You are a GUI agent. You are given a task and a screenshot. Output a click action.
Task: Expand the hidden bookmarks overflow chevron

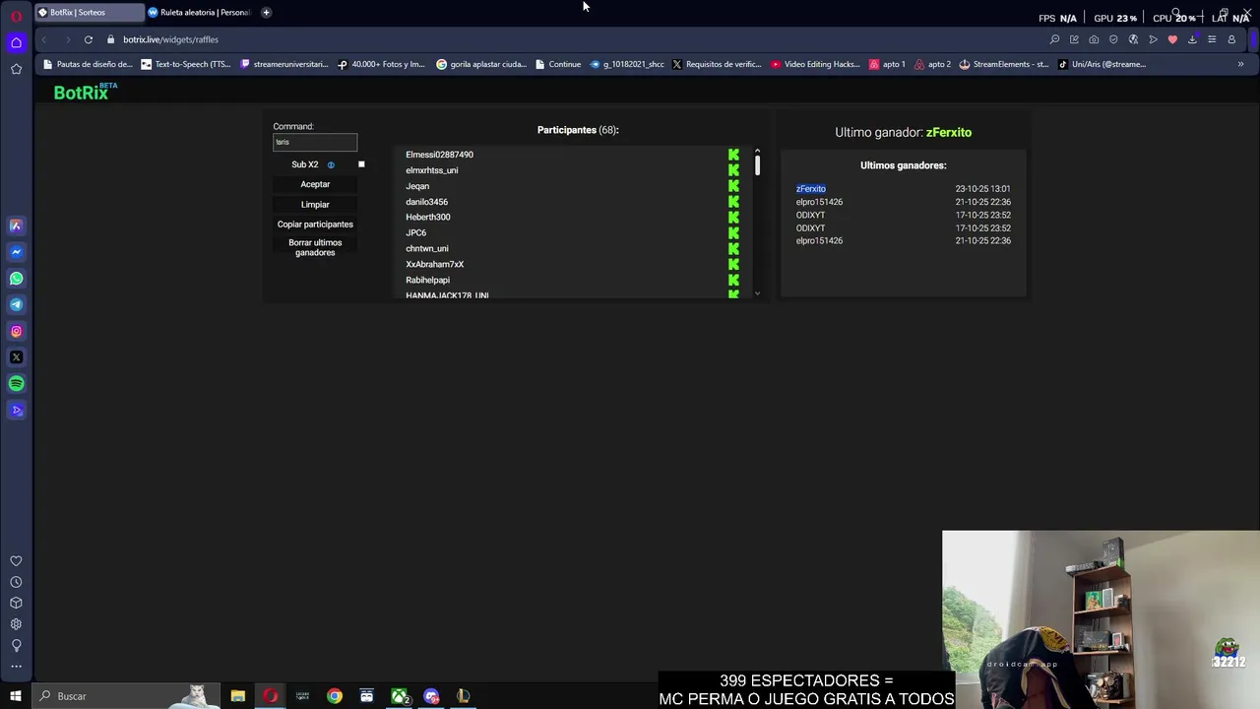click(1240, 64)
